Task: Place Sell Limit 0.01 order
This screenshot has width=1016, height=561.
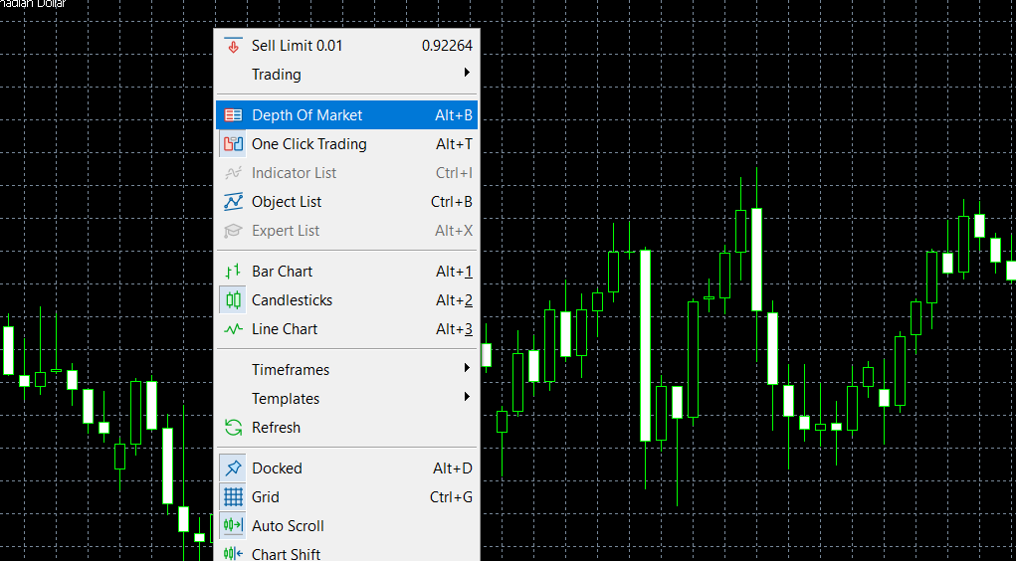Action: coord(297,46)
